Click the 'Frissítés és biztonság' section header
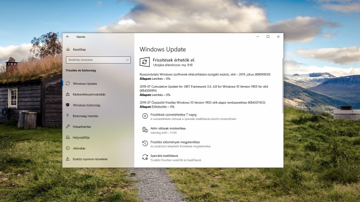This screenshot has height=202, width=360. point(81,70)
